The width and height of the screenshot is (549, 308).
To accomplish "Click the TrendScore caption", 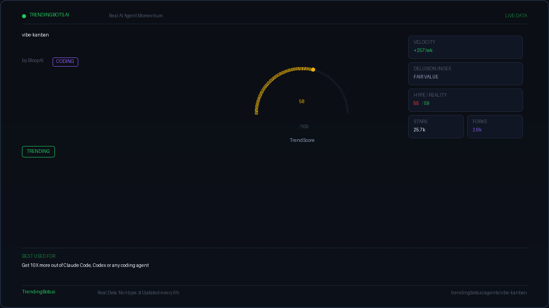I will click(302, 140).
